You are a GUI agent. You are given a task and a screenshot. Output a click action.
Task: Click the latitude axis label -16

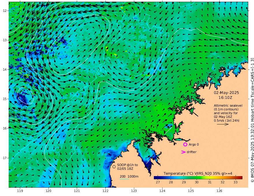4,128
